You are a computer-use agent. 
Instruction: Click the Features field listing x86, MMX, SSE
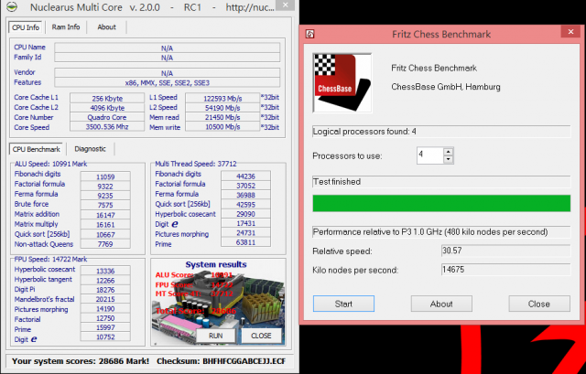(167, 82)
